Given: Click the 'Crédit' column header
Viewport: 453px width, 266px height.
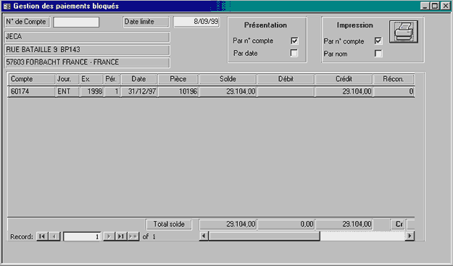Looking at the screenshot, I should tap(344, 79).
